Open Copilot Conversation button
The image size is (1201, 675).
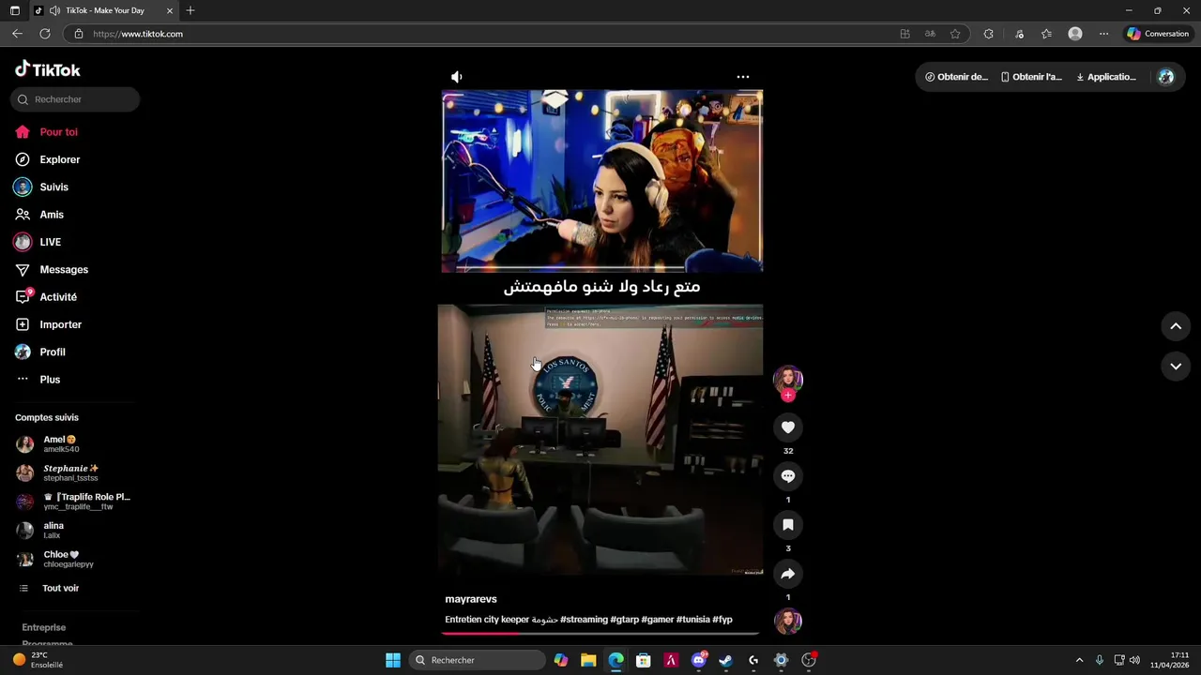click(1159, 34)
